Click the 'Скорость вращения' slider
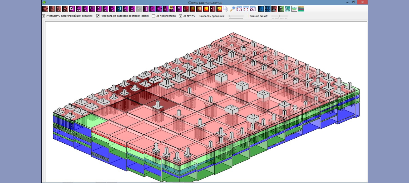The width and height of the screenshot is (409, 183). click(x=236, y=16)
